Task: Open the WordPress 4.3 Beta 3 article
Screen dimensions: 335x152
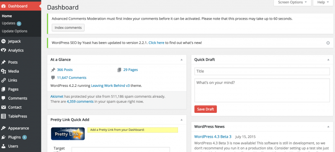Action: coord(213,137)
